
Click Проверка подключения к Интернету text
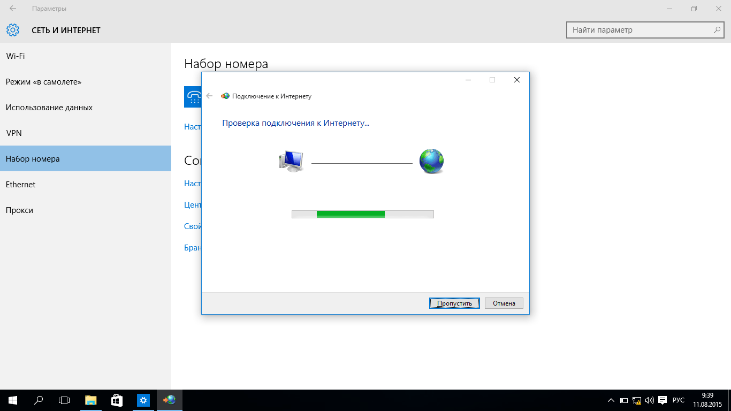(296, 123)
